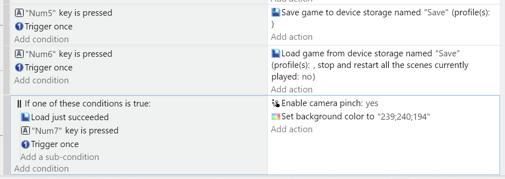Click the Load just succeeded icon
The height and width of the screenshot is (179, 505).
tap(25, 117)
